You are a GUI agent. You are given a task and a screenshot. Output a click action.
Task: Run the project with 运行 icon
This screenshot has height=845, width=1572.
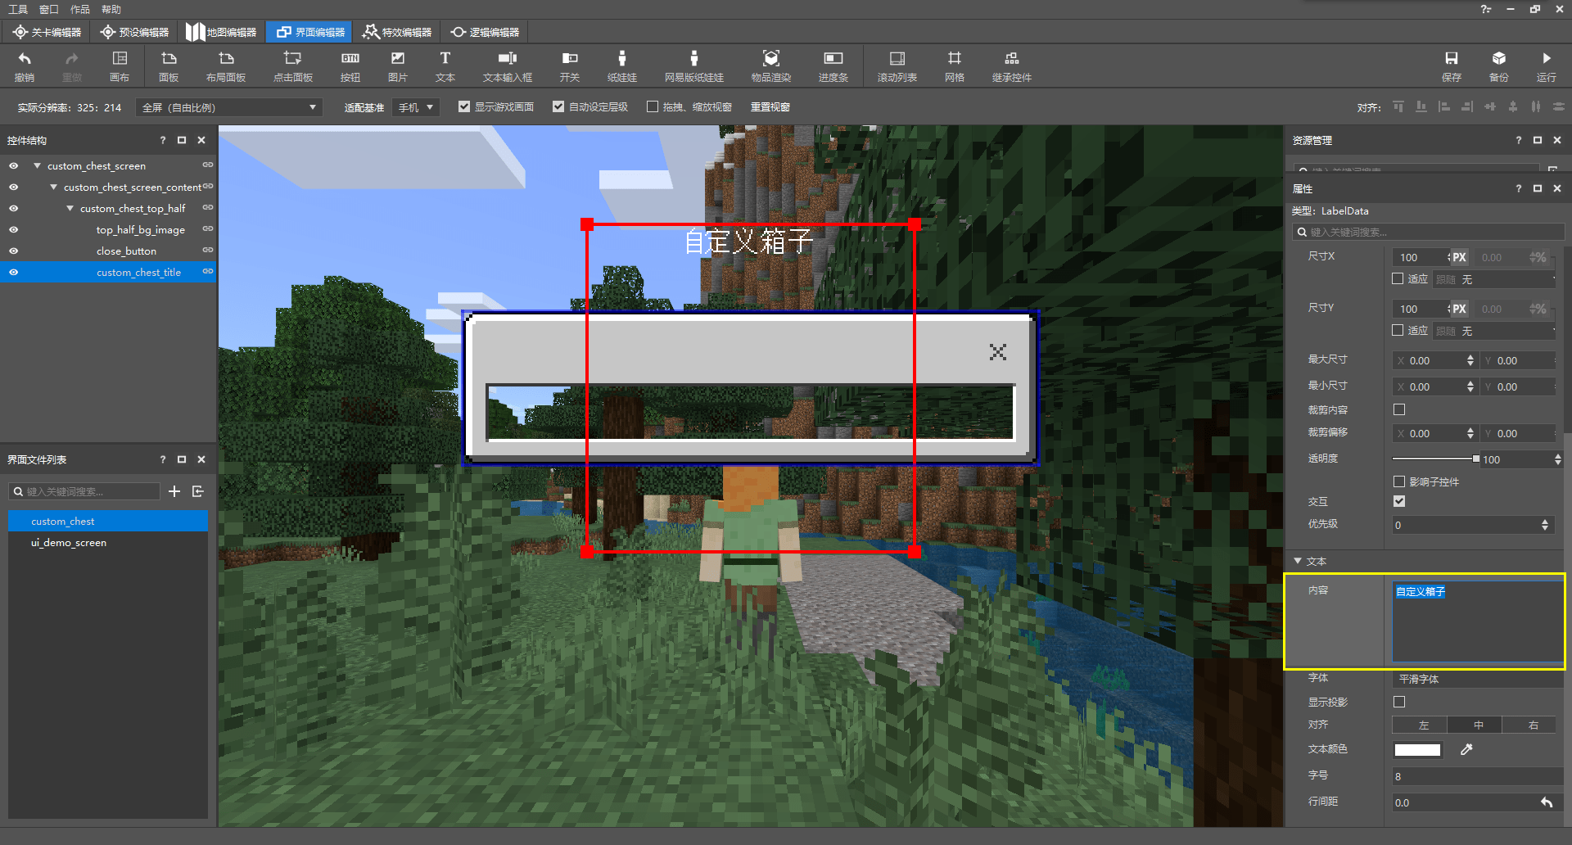point(1547,66)
